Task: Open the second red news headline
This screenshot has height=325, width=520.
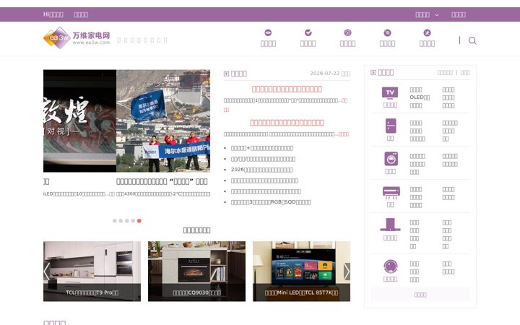Action: (287, 123)
